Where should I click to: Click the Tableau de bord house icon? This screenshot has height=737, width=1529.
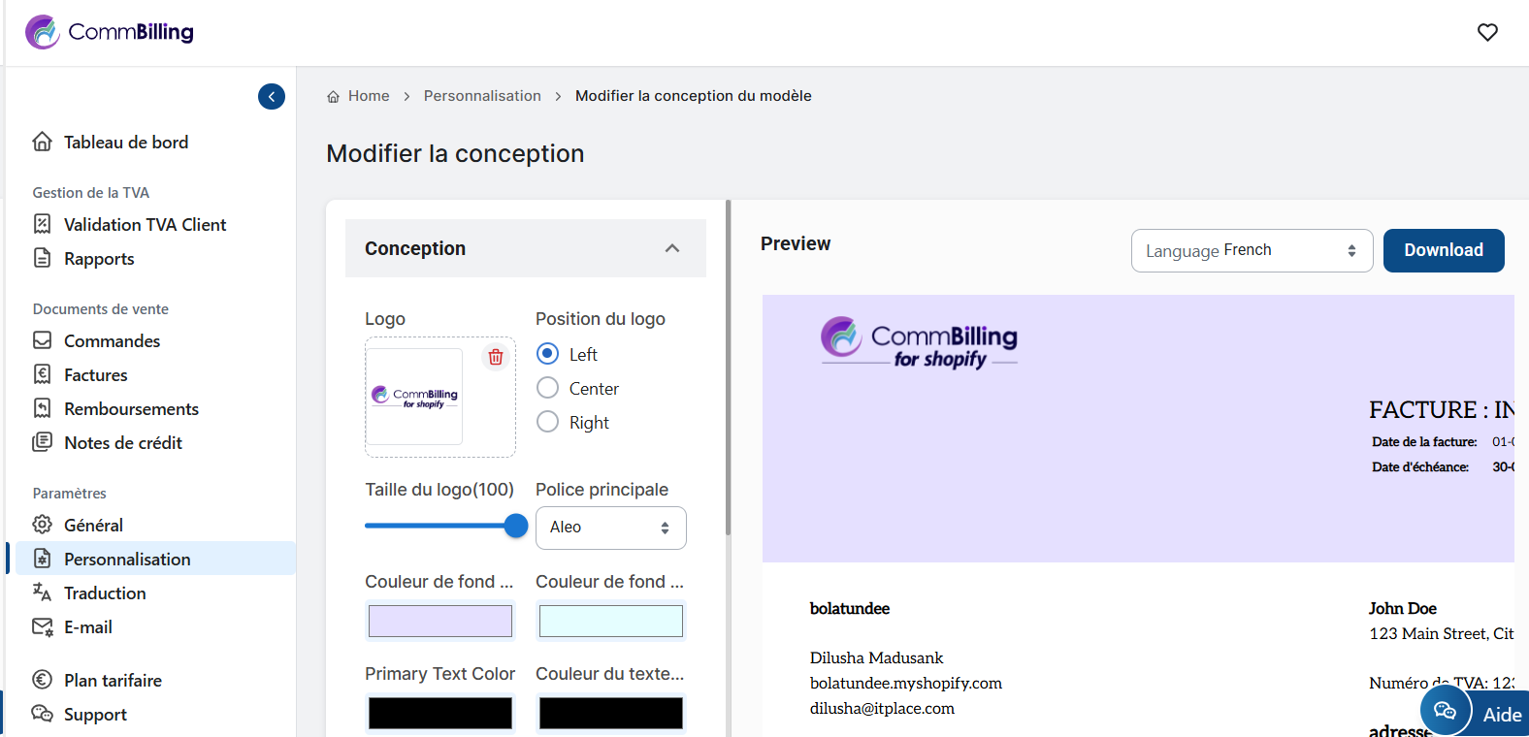[x=42, y=142]
